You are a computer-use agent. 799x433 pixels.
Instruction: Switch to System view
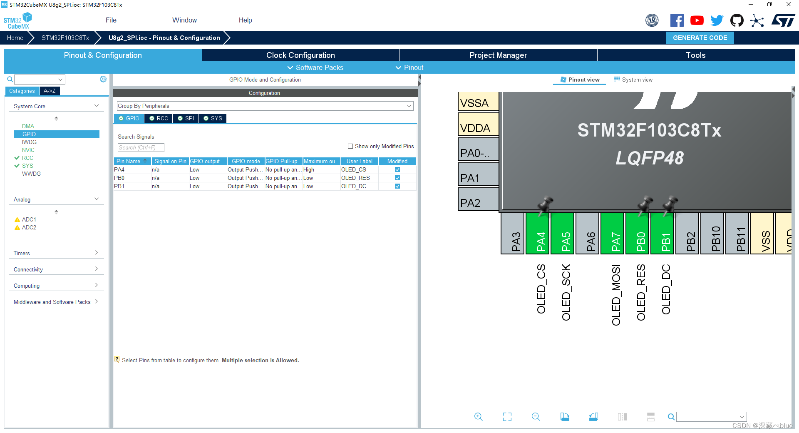point(633,80)
